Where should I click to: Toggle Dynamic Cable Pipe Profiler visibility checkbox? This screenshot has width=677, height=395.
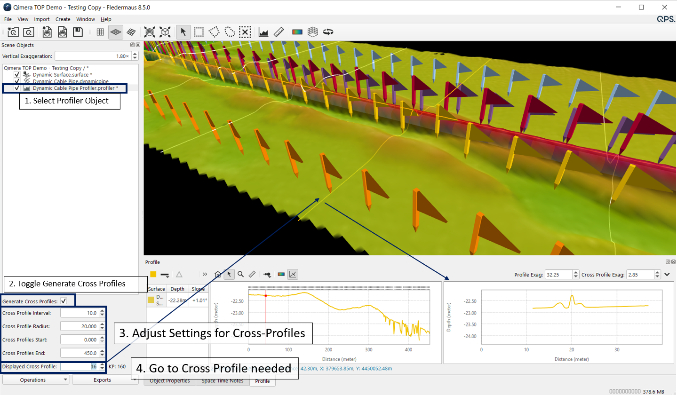[x=17, y=88]
